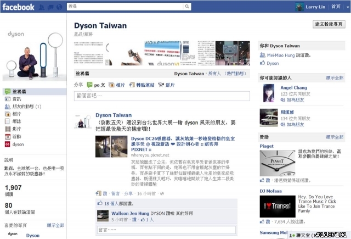Filter wall by 熱門動態

pos(236,74)
